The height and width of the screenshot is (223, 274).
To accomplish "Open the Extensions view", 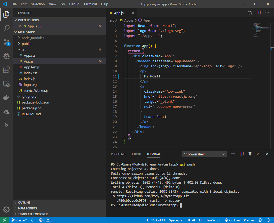I will click(6, 70).
